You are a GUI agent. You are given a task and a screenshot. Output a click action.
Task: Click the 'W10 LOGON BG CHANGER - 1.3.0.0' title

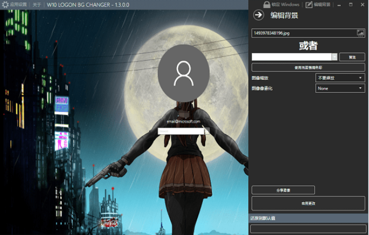coord(88,5)
